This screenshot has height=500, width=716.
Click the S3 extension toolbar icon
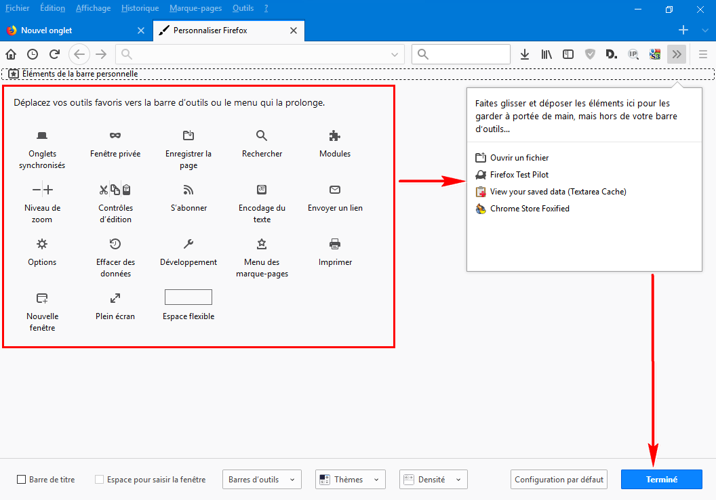(655, 54)
